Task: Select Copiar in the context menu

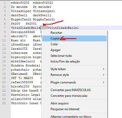Action: [x=74, y=38]
